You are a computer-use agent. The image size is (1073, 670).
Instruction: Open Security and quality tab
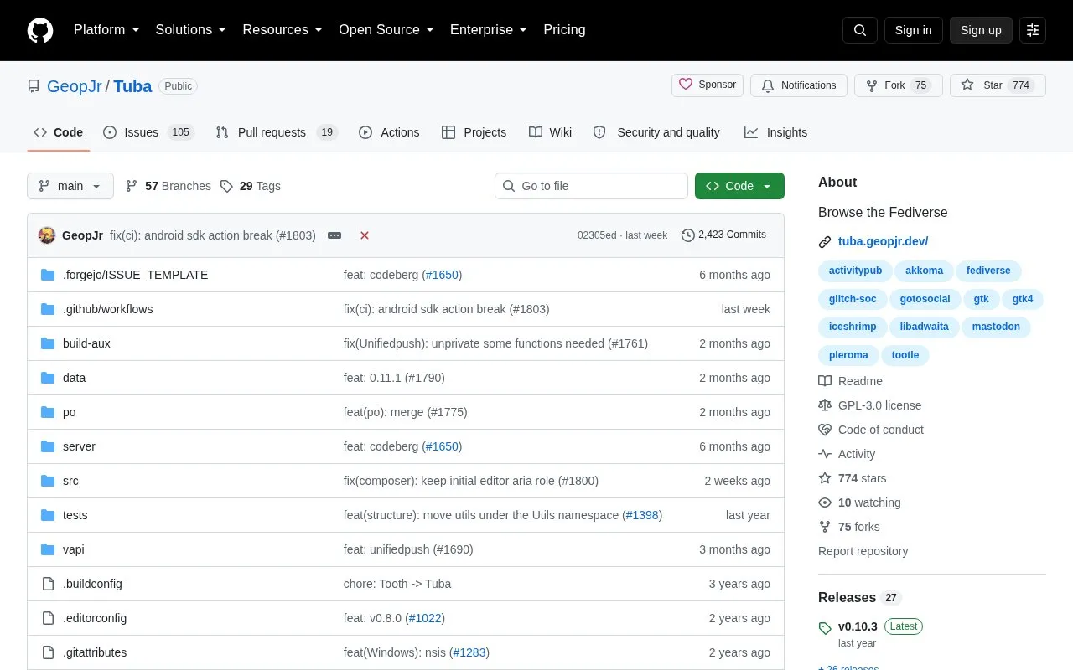[656, 132]
